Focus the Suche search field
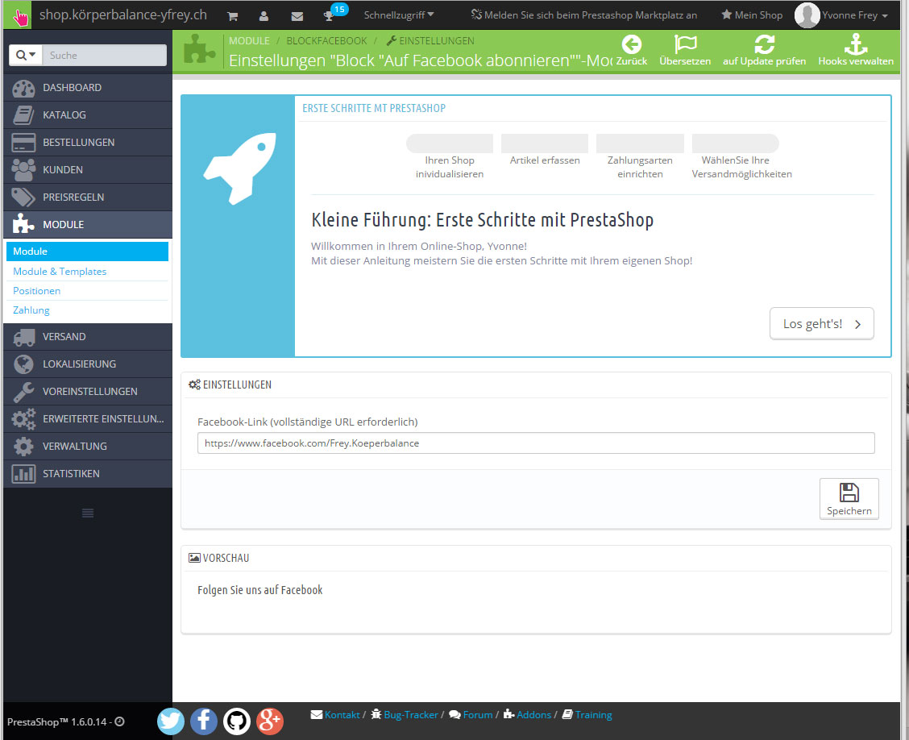Viewport: 909px width, 740px height. (104, 55)
